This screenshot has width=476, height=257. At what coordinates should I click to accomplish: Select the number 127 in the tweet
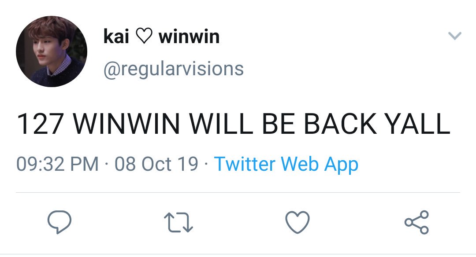click(40, 124)
